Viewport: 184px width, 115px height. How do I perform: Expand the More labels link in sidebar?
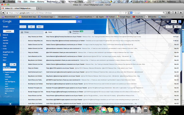[5, 60]
